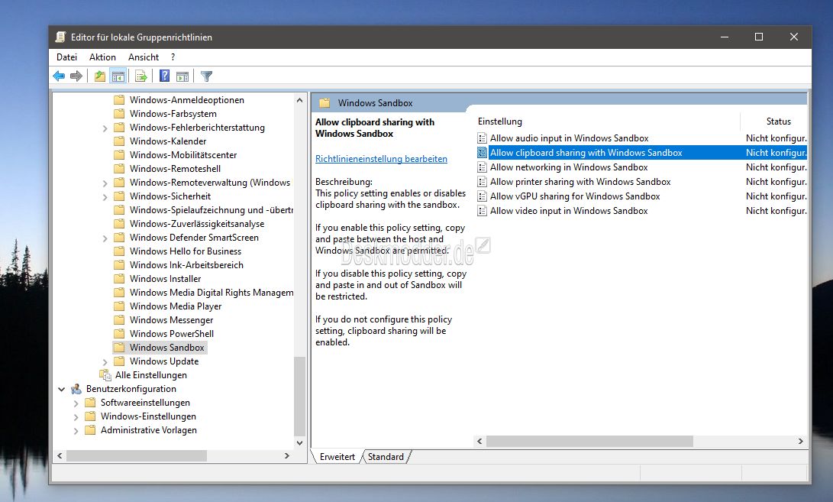Viewport: 833px width, 502px height.
Task: Click the blue Back arrow in toolbar
Action: [59, 76]
